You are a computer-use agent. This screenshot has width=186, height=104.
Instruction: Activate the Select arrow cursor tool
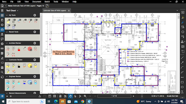(x=75, y=96)
